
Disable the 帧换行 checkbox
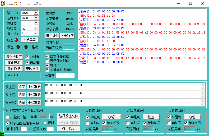pos(47,65)
